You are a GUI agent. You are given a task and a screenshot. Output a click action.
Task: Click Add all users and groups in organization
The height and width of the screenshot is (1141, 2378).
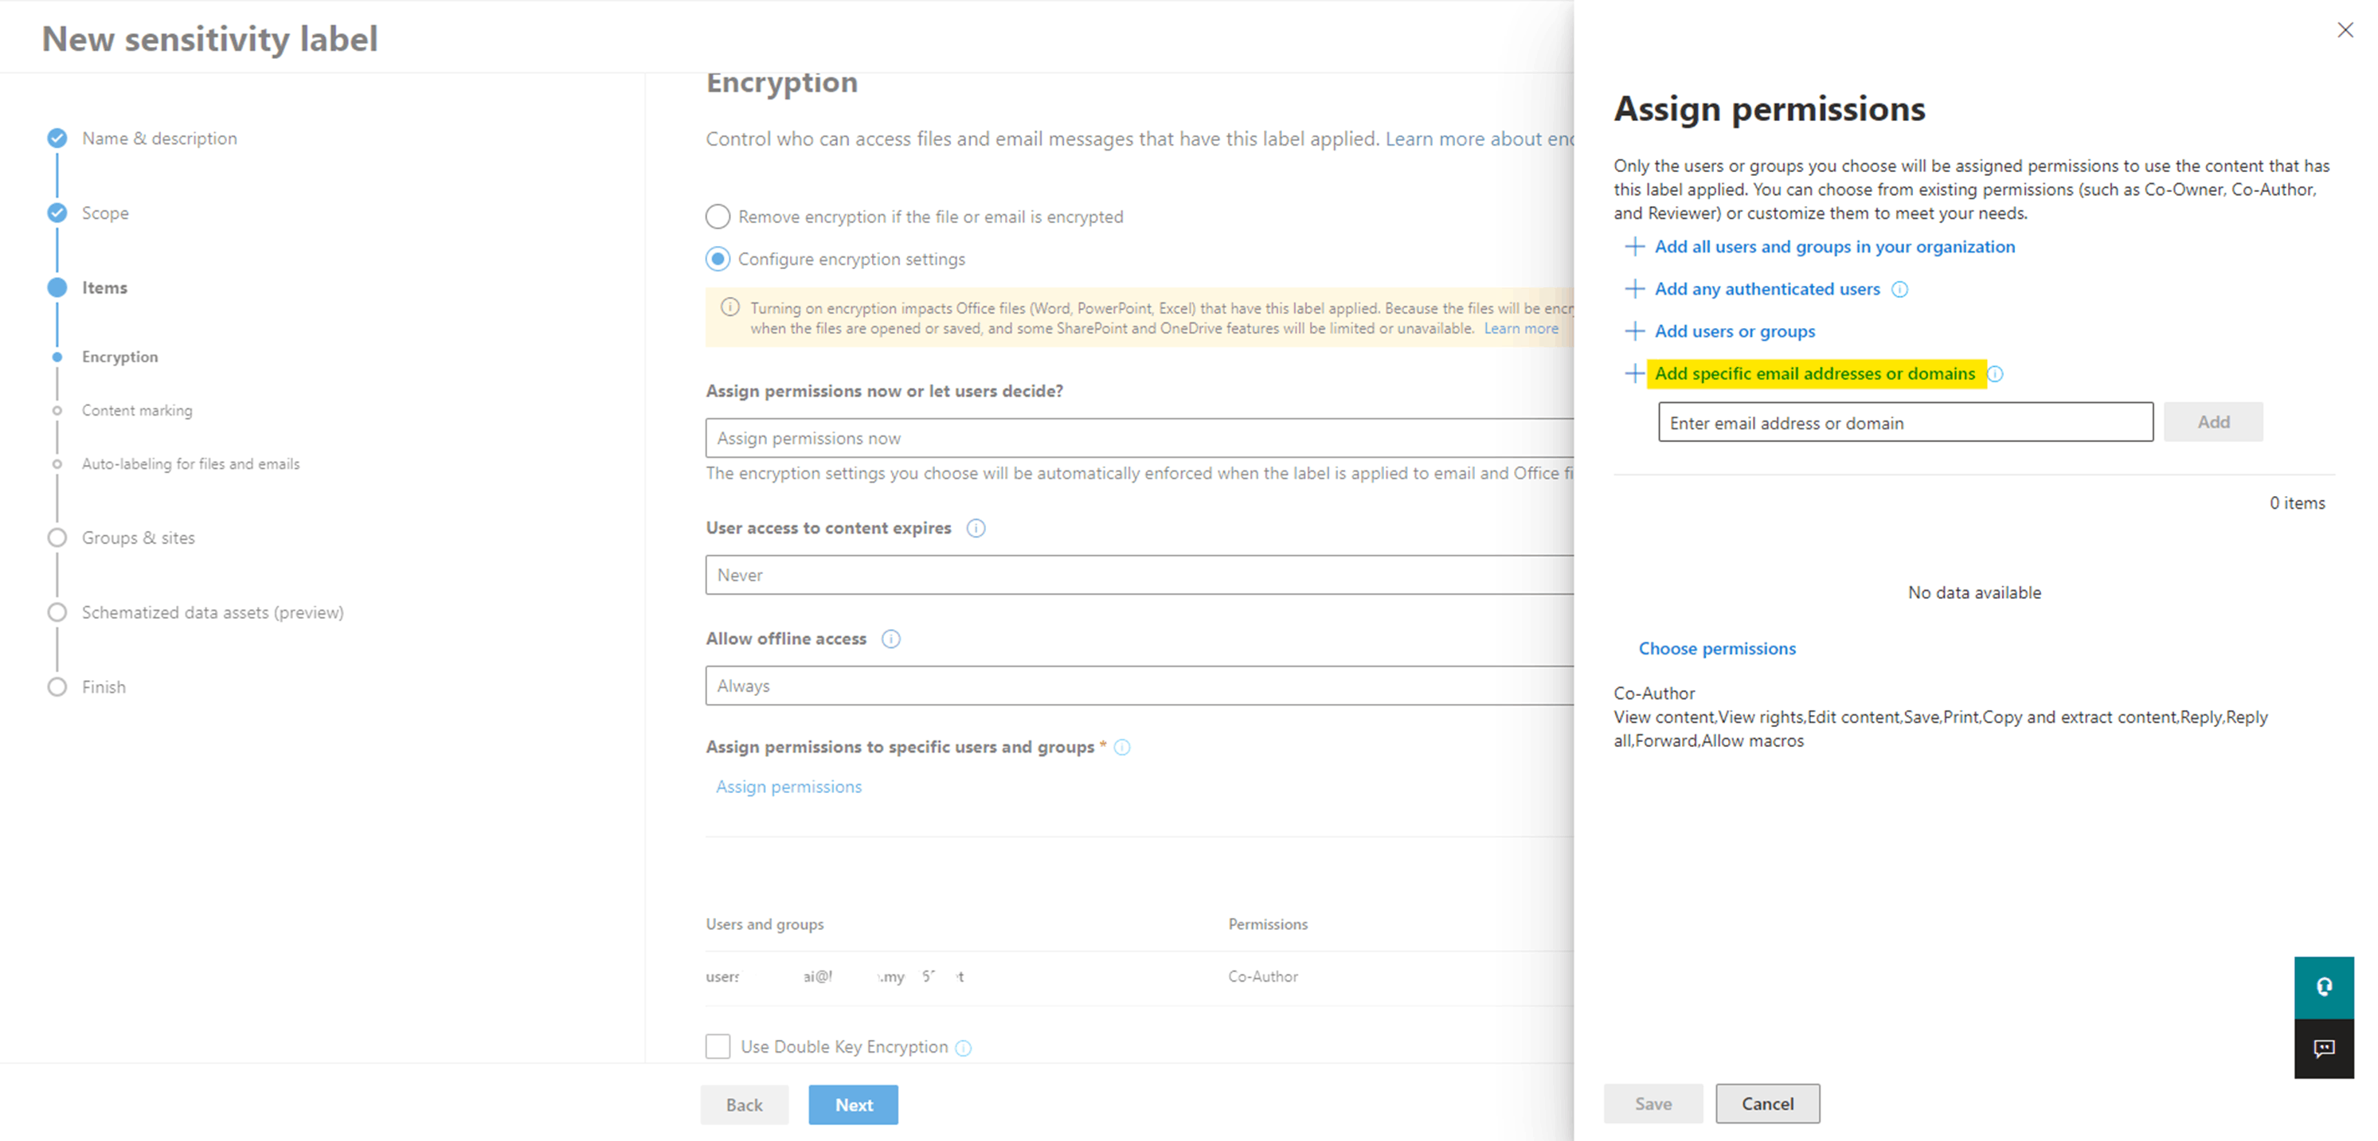click(1834, 247)
